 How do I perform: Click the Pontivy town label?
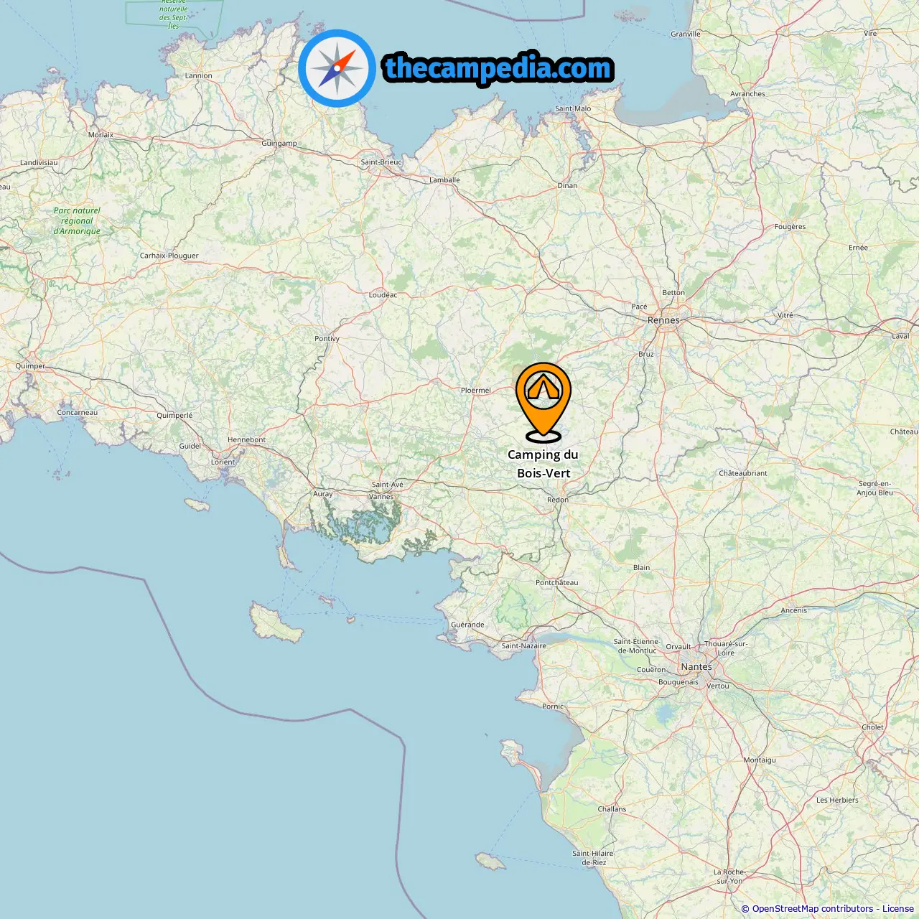[327, 338]
